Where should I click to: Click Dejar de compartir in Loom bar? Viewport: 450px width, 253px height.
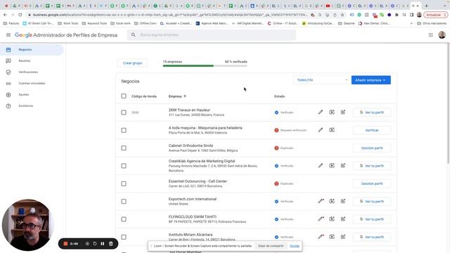coord(271,246)
